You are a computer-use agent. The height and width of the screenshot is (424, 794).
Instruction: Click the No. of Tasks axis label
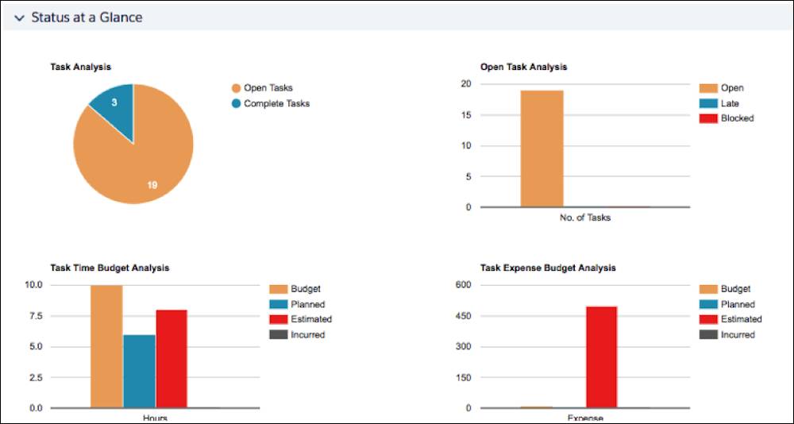(585, 218)
